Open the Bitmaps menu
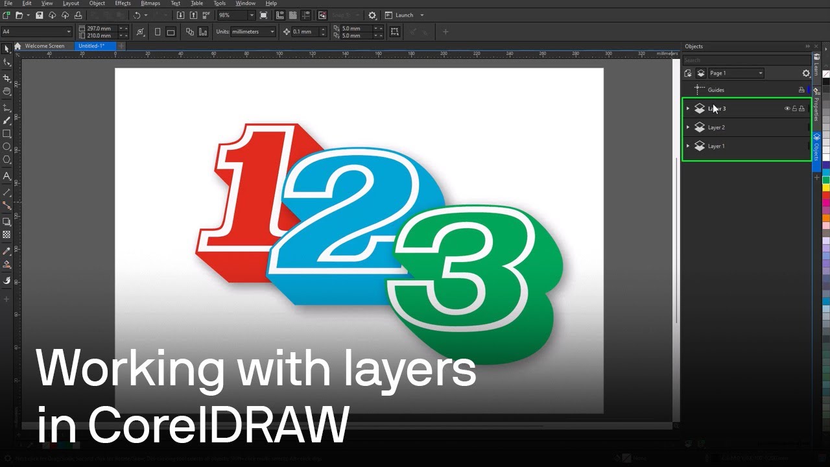This screenshot has height=467, width=830. (150, 3)
